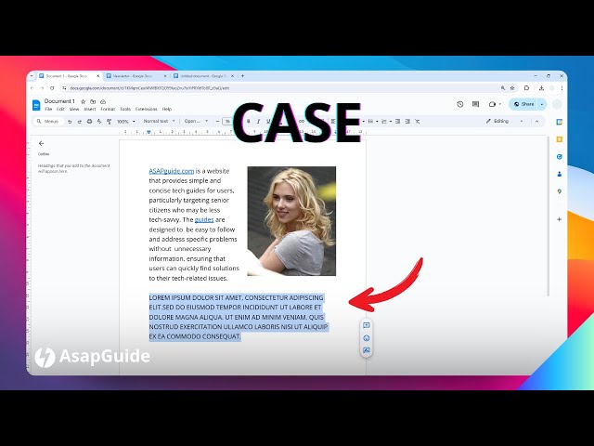The width and height of the screenshot is (594, 446).
Task: Print the document
Action: click(89, 122)
